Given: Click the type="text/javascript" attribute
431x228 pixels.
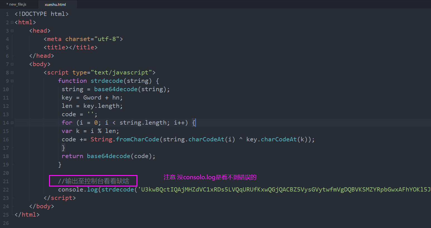Looking at the screenshot, I should pyautogui.click(x=112, y=72).
